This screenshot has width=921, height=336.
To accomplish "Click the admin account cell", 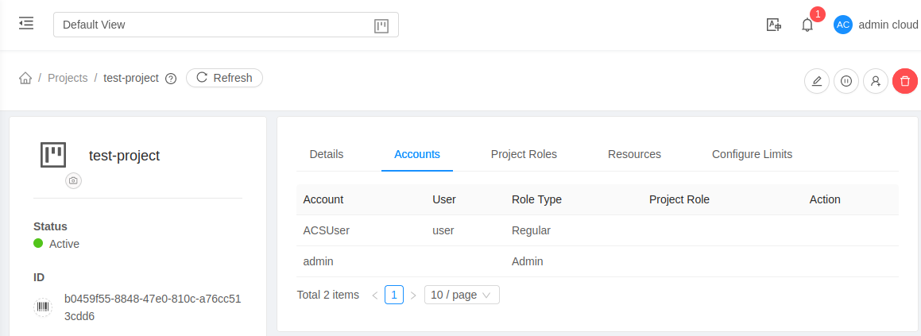I will click(318, 261).
